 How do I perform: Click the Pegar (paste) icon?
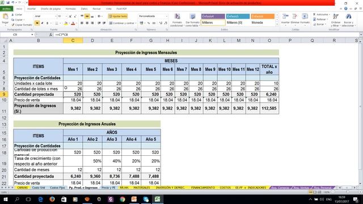click(x=5, y=17)
